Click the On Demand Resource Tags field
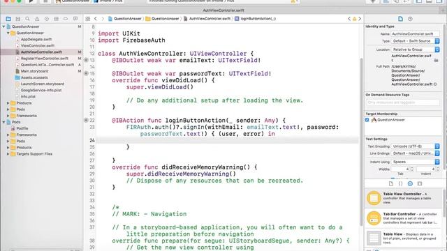Viewport: 447px width, 251px height. (402, 102)
